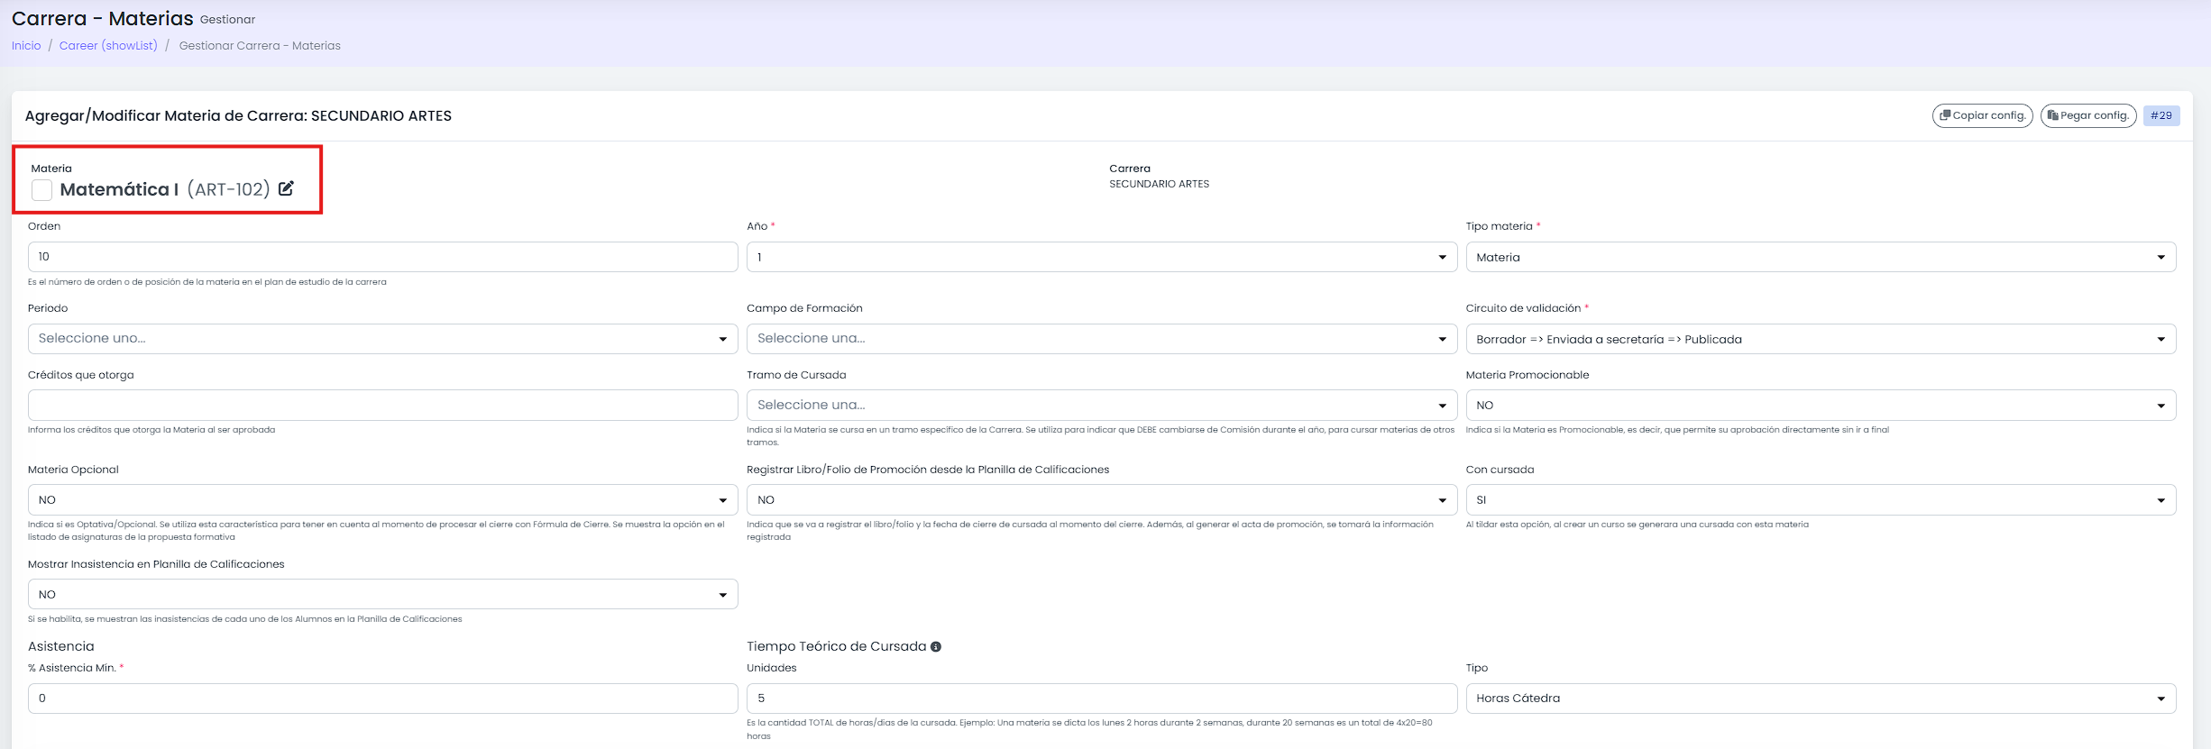2211x749 pixels.
Task: Open the Circuito de validación dropdown
Action: [x=1821, y=339]
